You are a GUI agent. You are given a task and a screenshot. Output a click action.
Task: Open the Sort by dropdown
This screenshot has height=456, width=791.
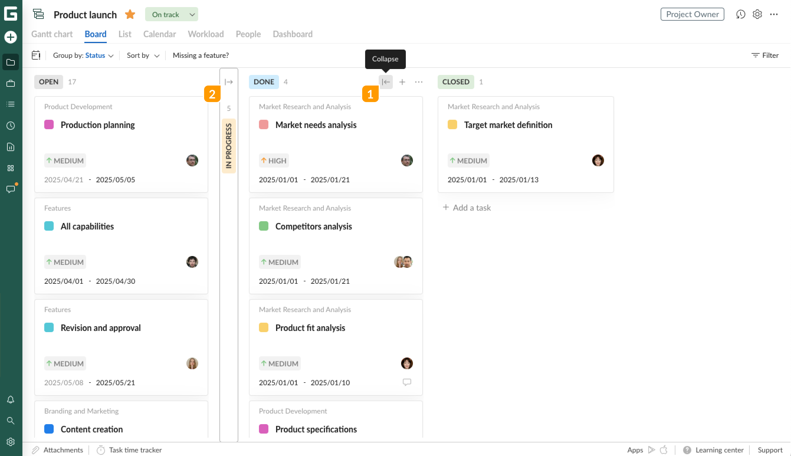pyautogui.click(x=142, y=55)
